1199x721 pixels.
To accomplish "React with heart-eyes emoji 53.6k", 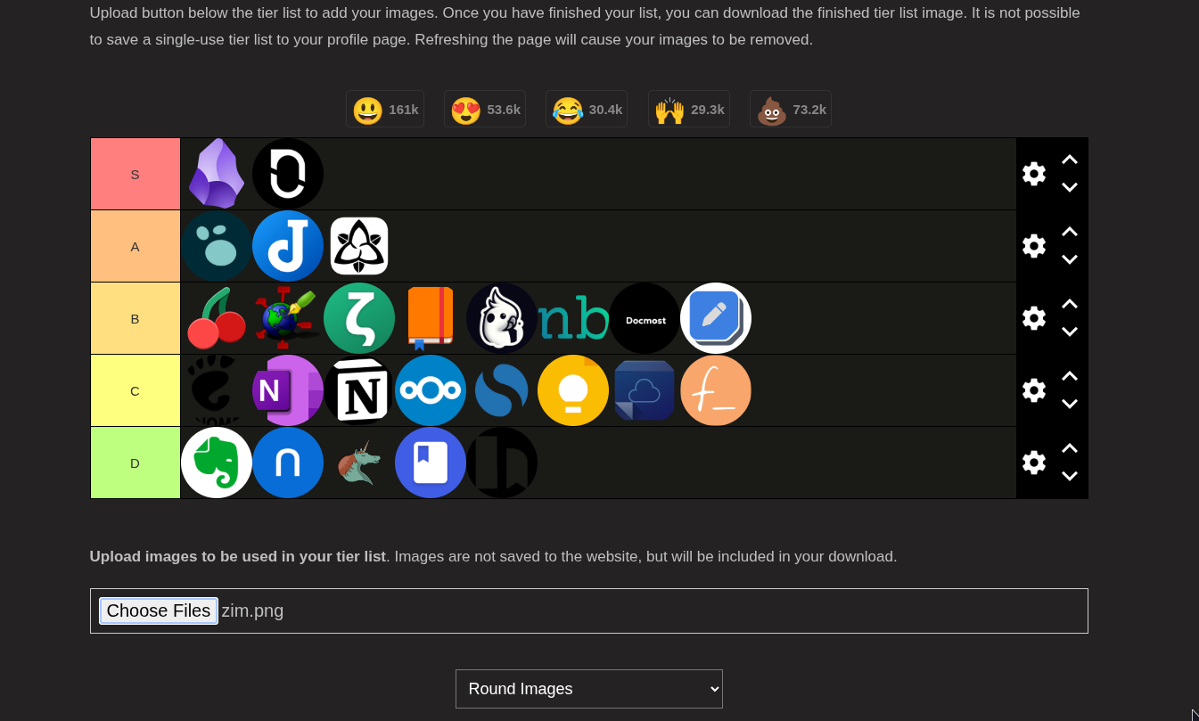I will [485, 110].
